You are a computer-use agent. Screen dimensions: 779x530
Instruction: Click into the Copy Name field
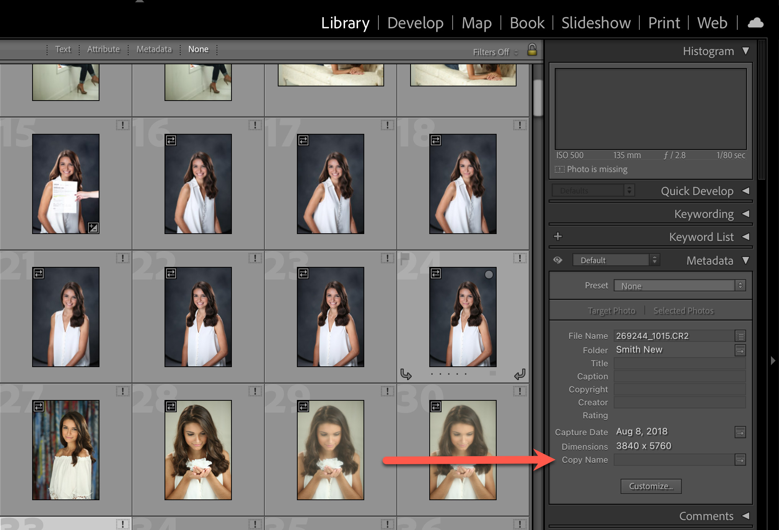tap(673, 460)
